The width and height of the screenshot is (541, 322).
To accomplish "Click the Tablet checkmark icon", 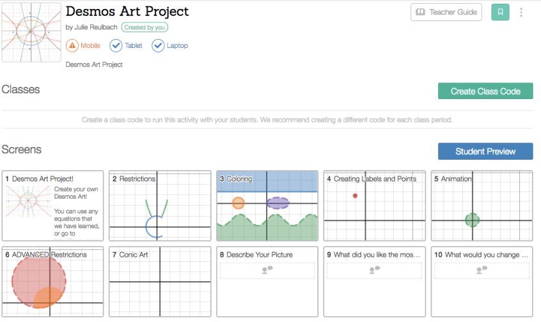I will point(116,45).
